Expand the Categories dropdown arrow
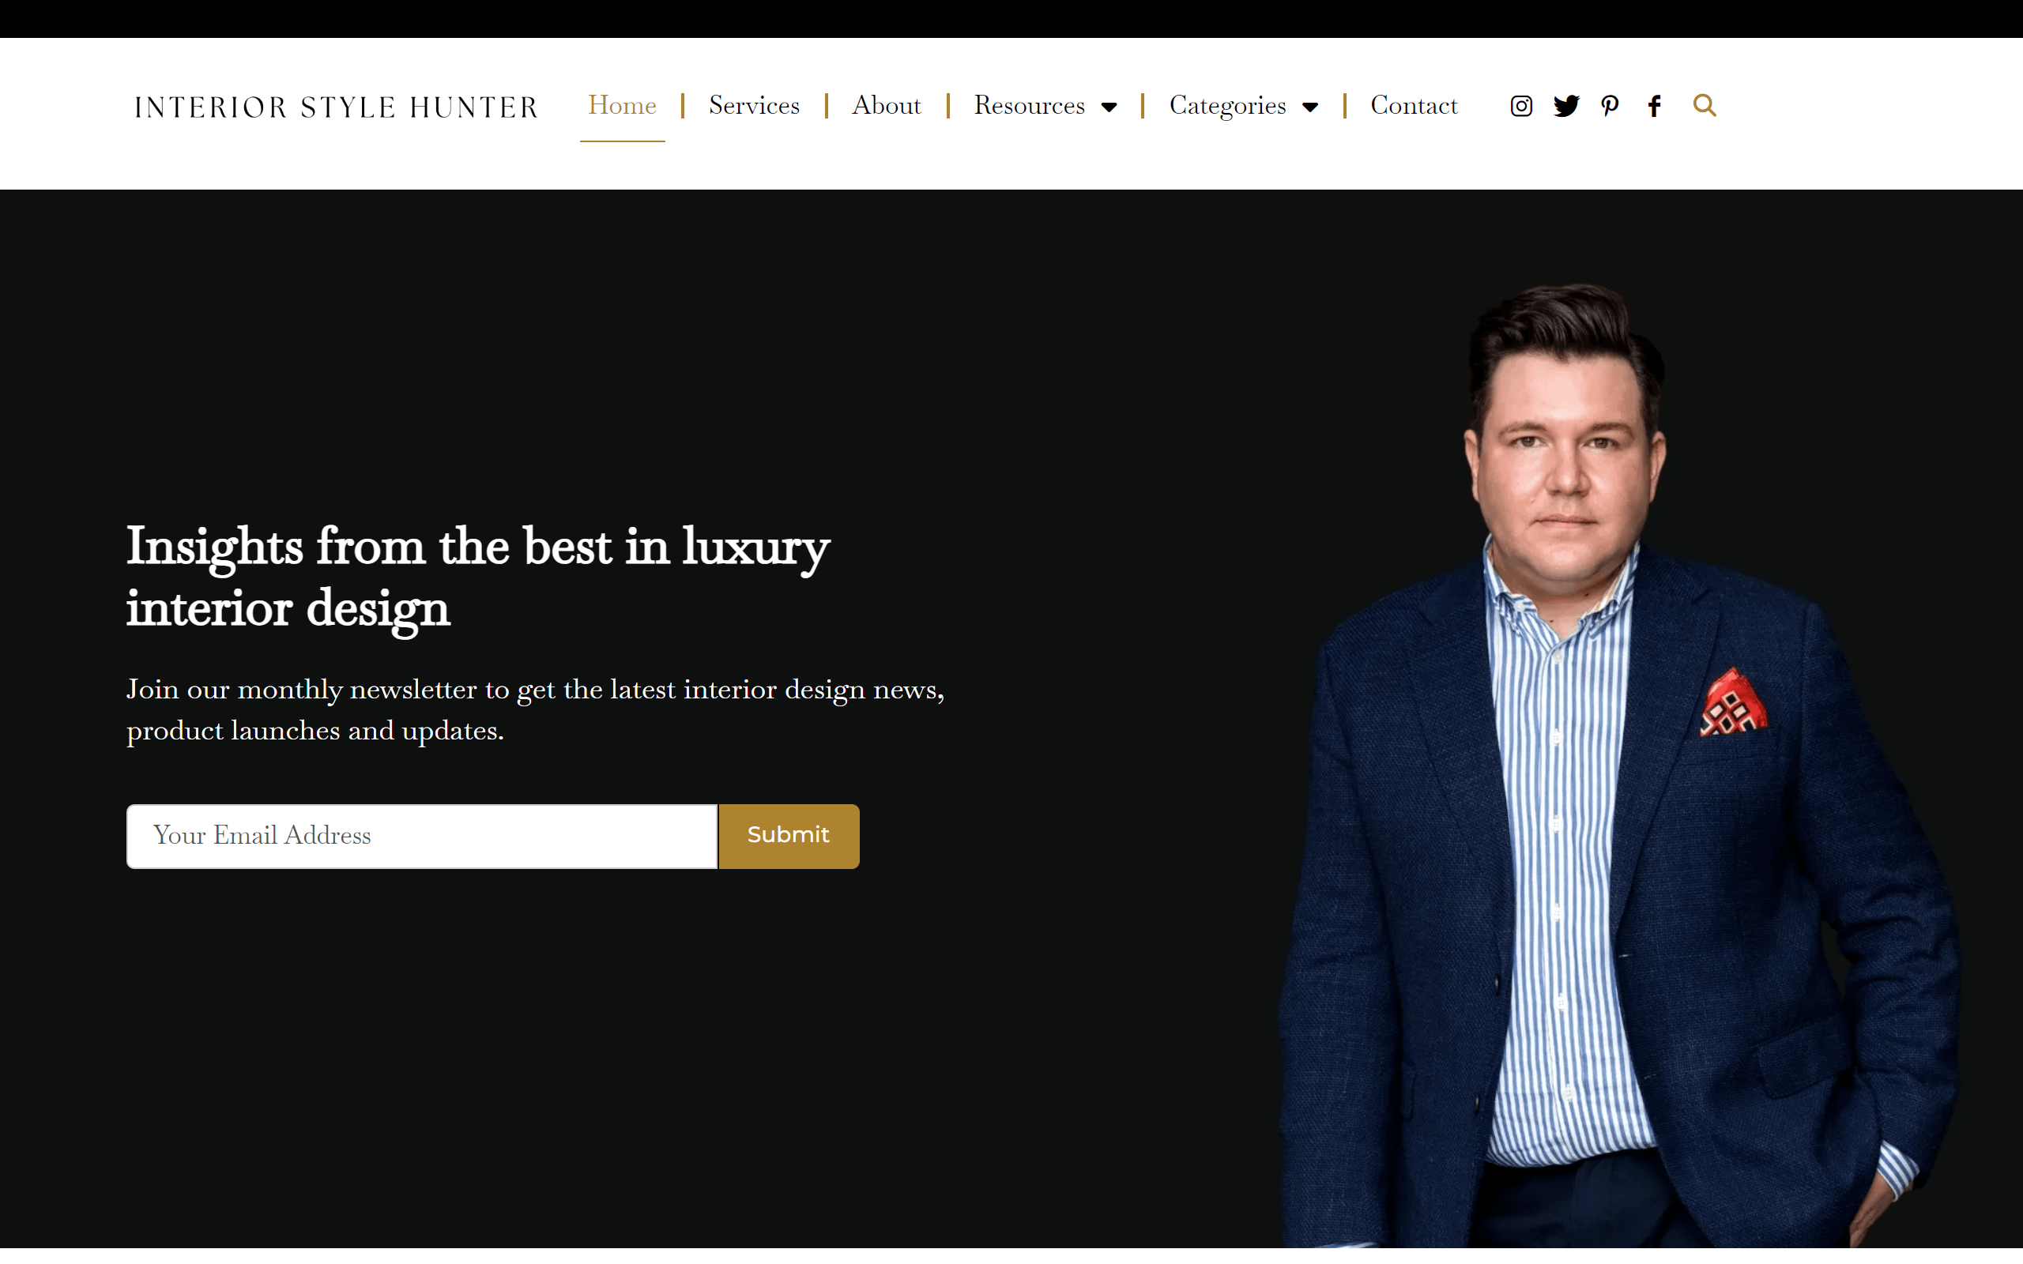This screenshot has width=2023, height=1264. point(1310,107)
